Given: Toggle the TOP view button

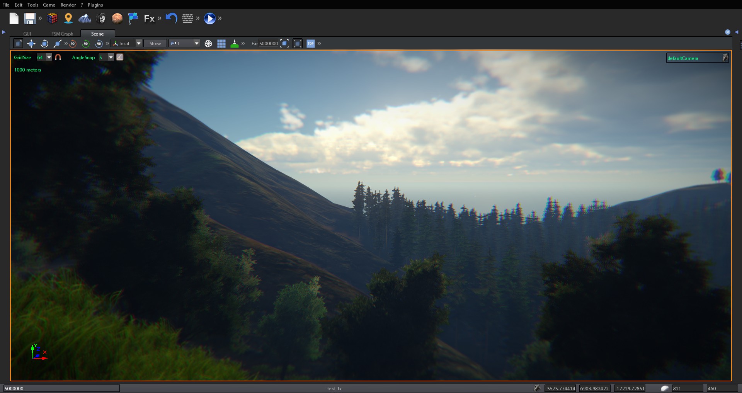Looking at the screenshot, I should 310,43.
